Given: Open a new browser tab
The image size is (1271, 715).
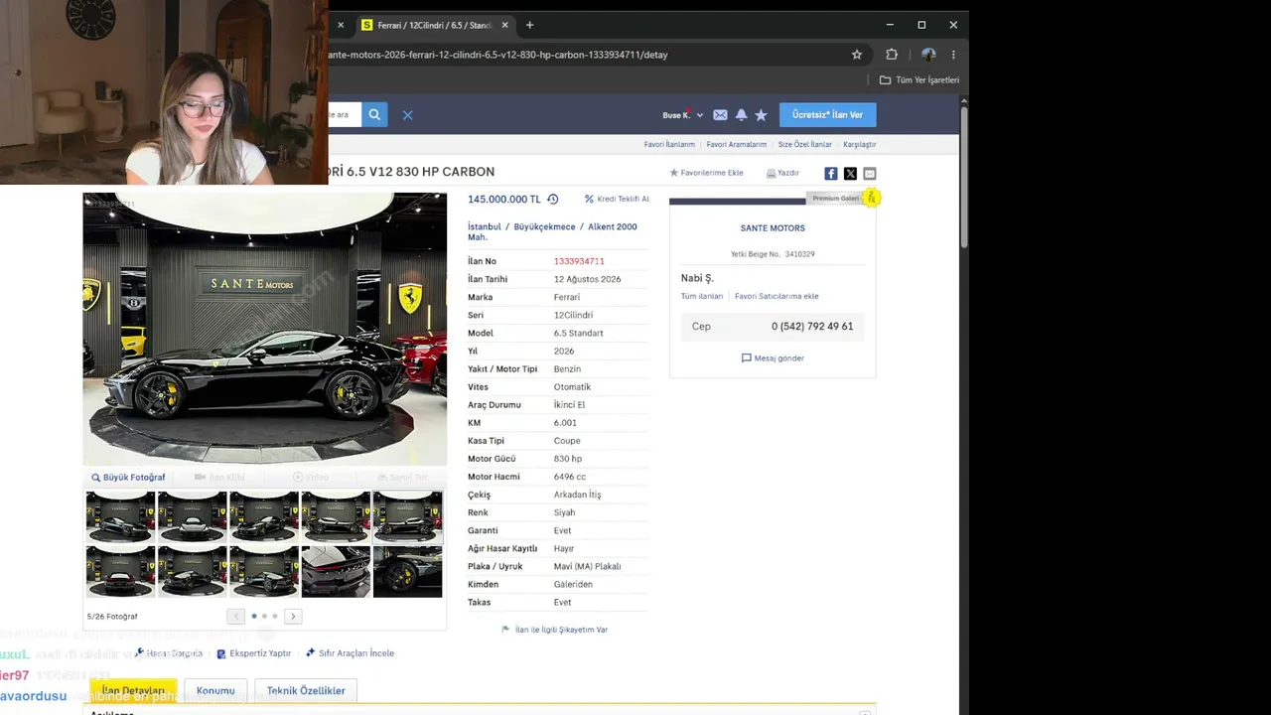Looking at the screenshot, I should 529,25.
